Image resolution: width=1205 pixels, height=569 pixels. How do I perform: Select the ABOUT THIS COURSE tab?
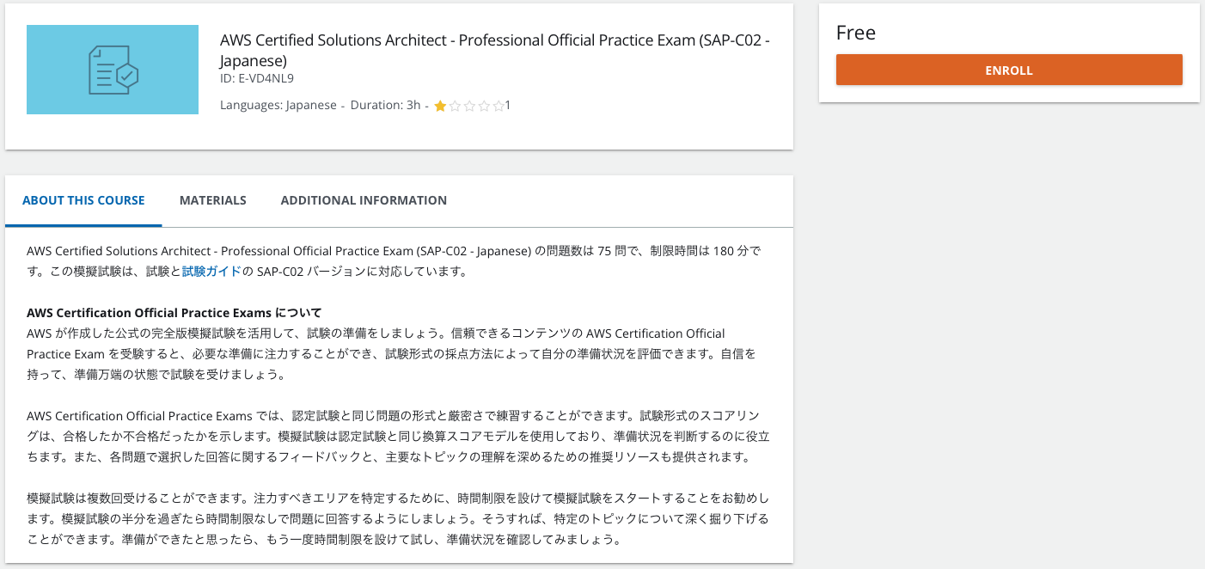(x=83, y=199)
